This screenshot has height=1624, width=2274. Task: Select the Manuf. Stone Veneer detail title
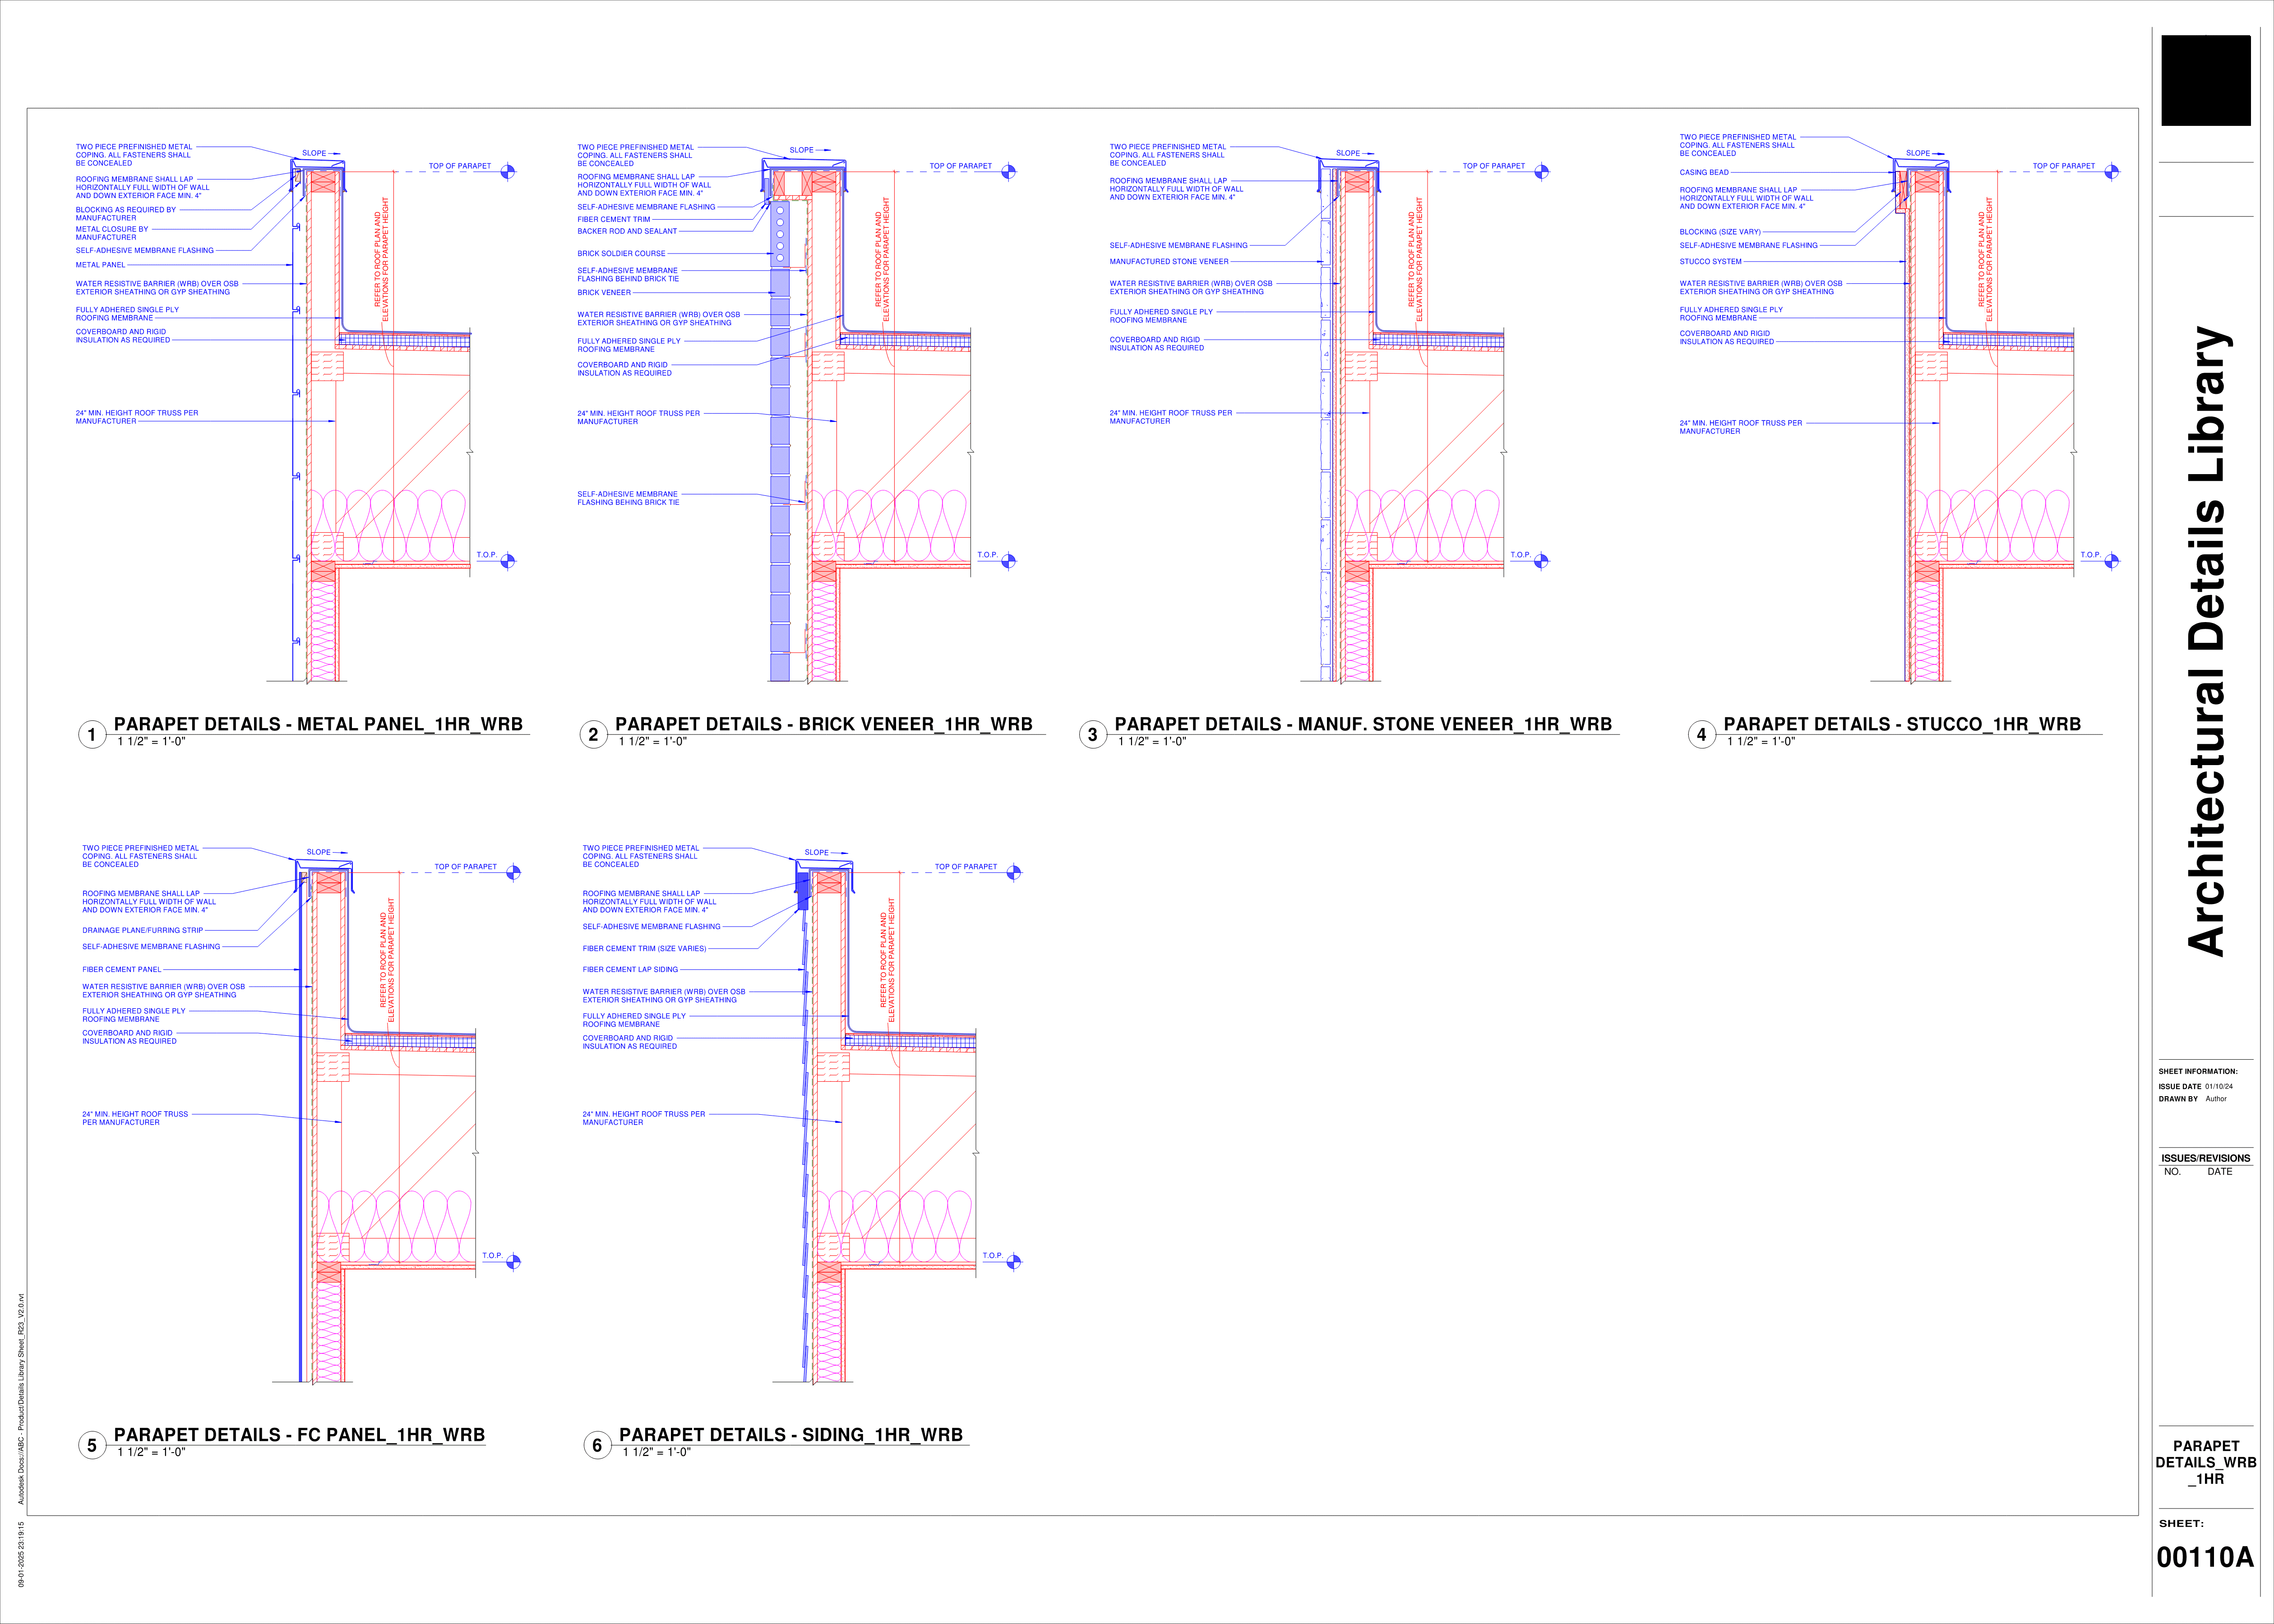click(1363, 724)
